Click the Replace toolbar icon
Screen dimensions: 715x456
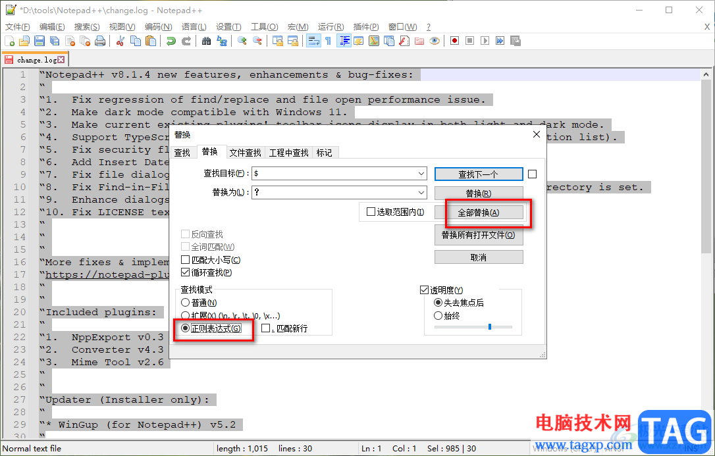[x=222, y=41]
